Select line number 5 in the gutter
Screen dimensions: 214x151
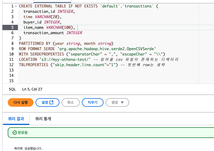pyautogui.click(x=12, y=27)
